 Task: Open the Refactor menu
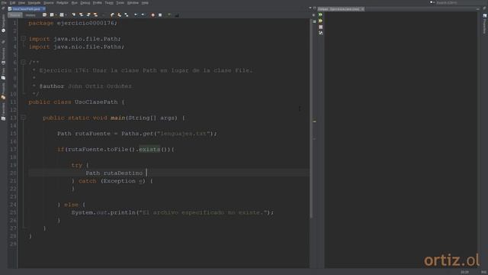(63, 3)
